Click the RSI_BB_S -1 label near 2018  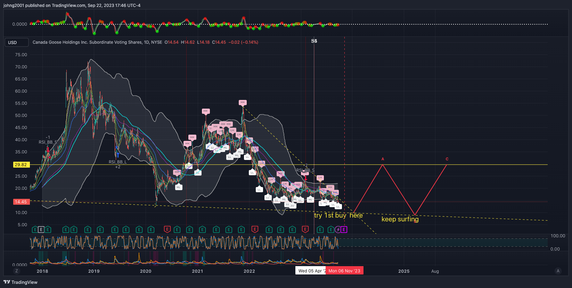(48, 140)
